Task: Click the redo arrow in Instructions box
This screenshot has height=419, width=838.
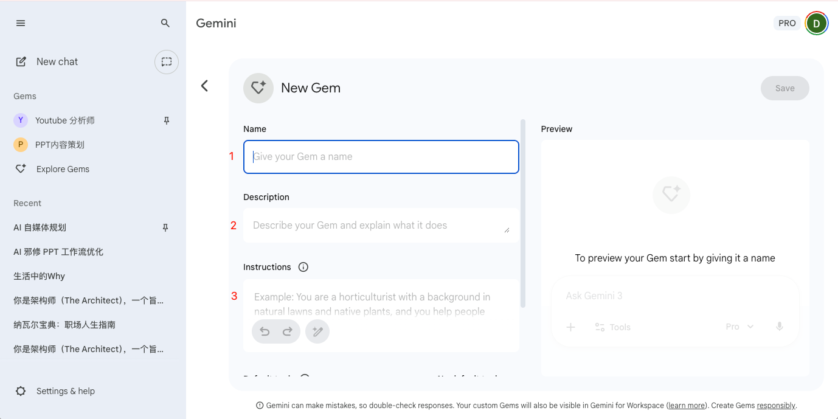Action: click(x=288, y=331)
